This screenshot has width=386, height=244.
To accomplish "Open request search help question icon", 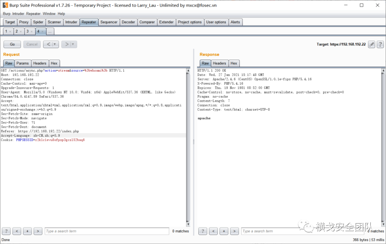I will 6,231.
